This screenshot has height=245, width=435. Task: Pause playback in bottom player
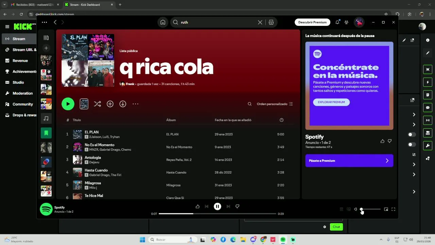217,206
